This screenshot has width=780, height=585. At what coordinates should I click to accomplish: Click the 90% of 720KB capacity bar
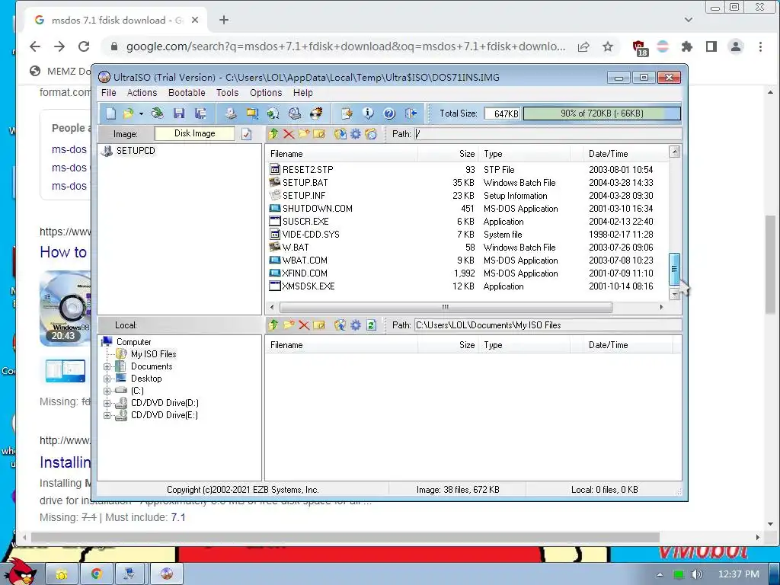pyautogui.click(x=602, y=113)
